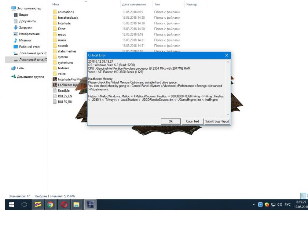Select Этот компьютер in the navigation tree

click(29, 8)
